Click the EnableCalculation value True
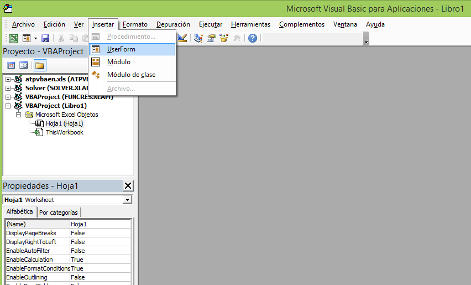This screenshot has width=471, height=285. coord(100,260)
